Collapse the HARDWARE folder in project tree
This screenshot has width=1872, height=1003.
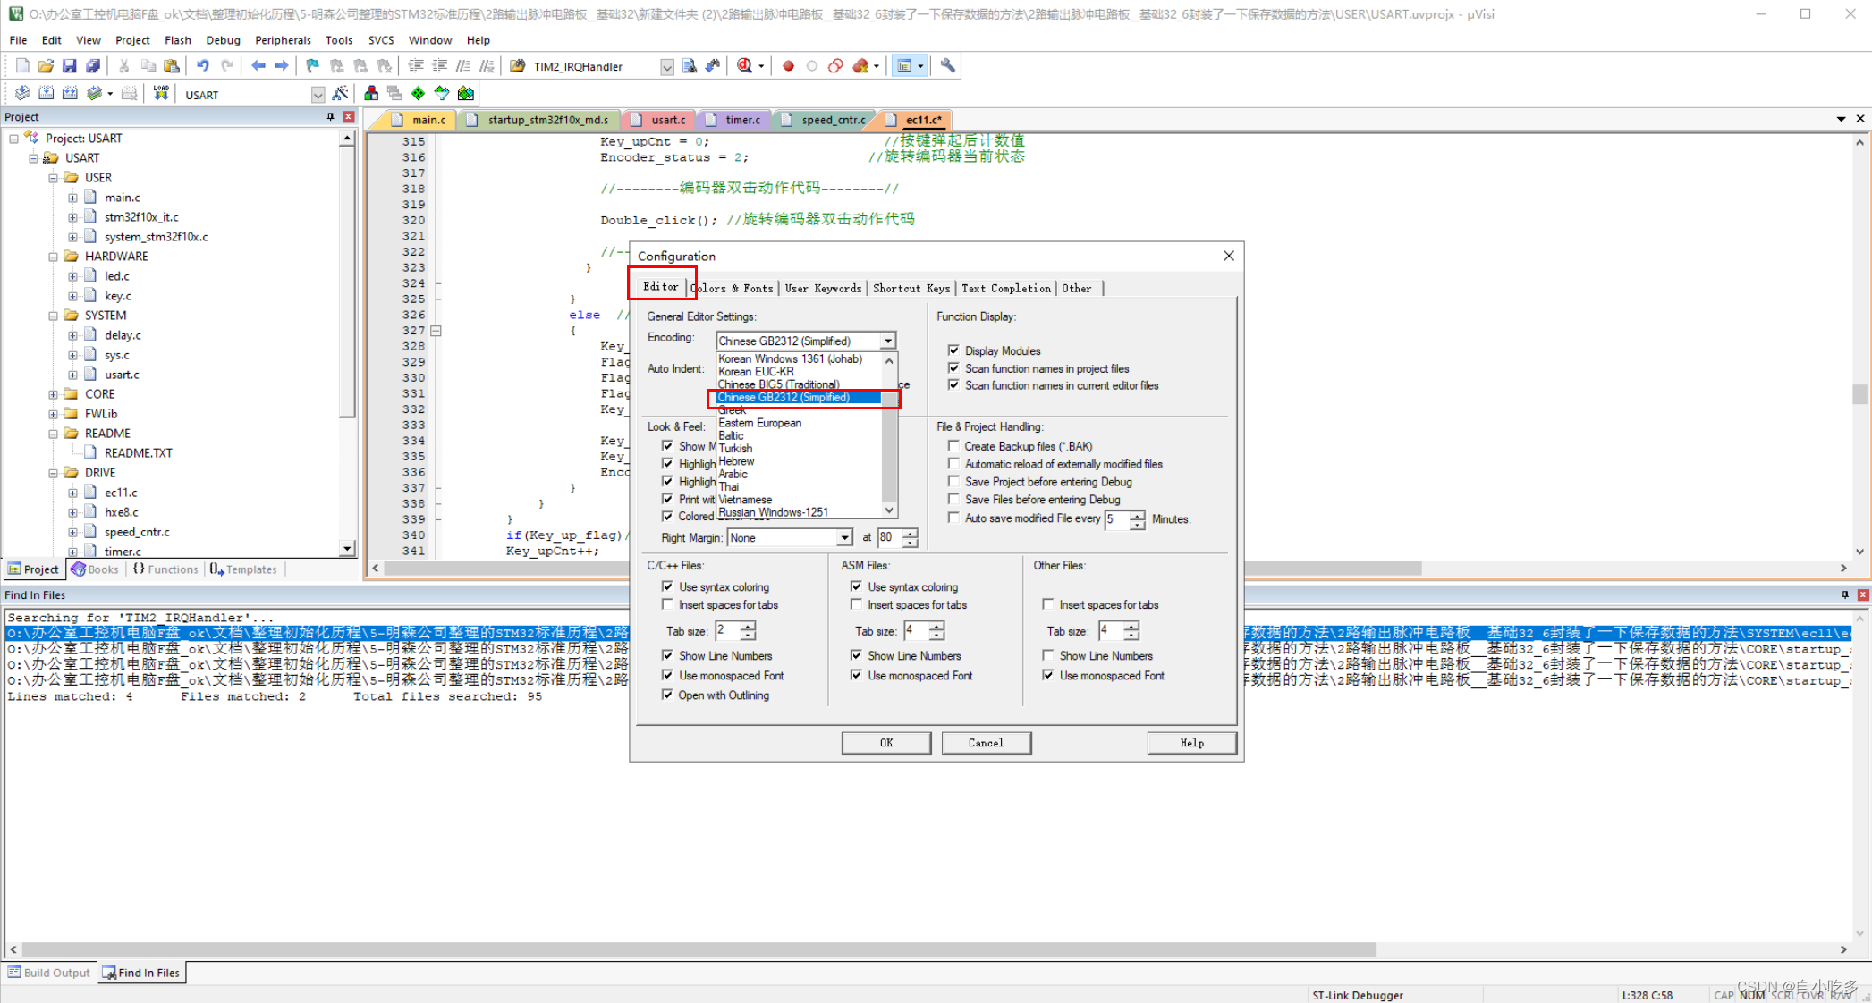coord(54,257)
